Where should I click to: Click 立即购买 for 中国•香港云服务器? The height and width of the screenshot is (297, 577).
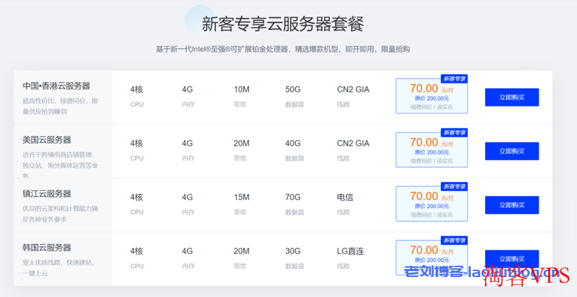point(512,97)
